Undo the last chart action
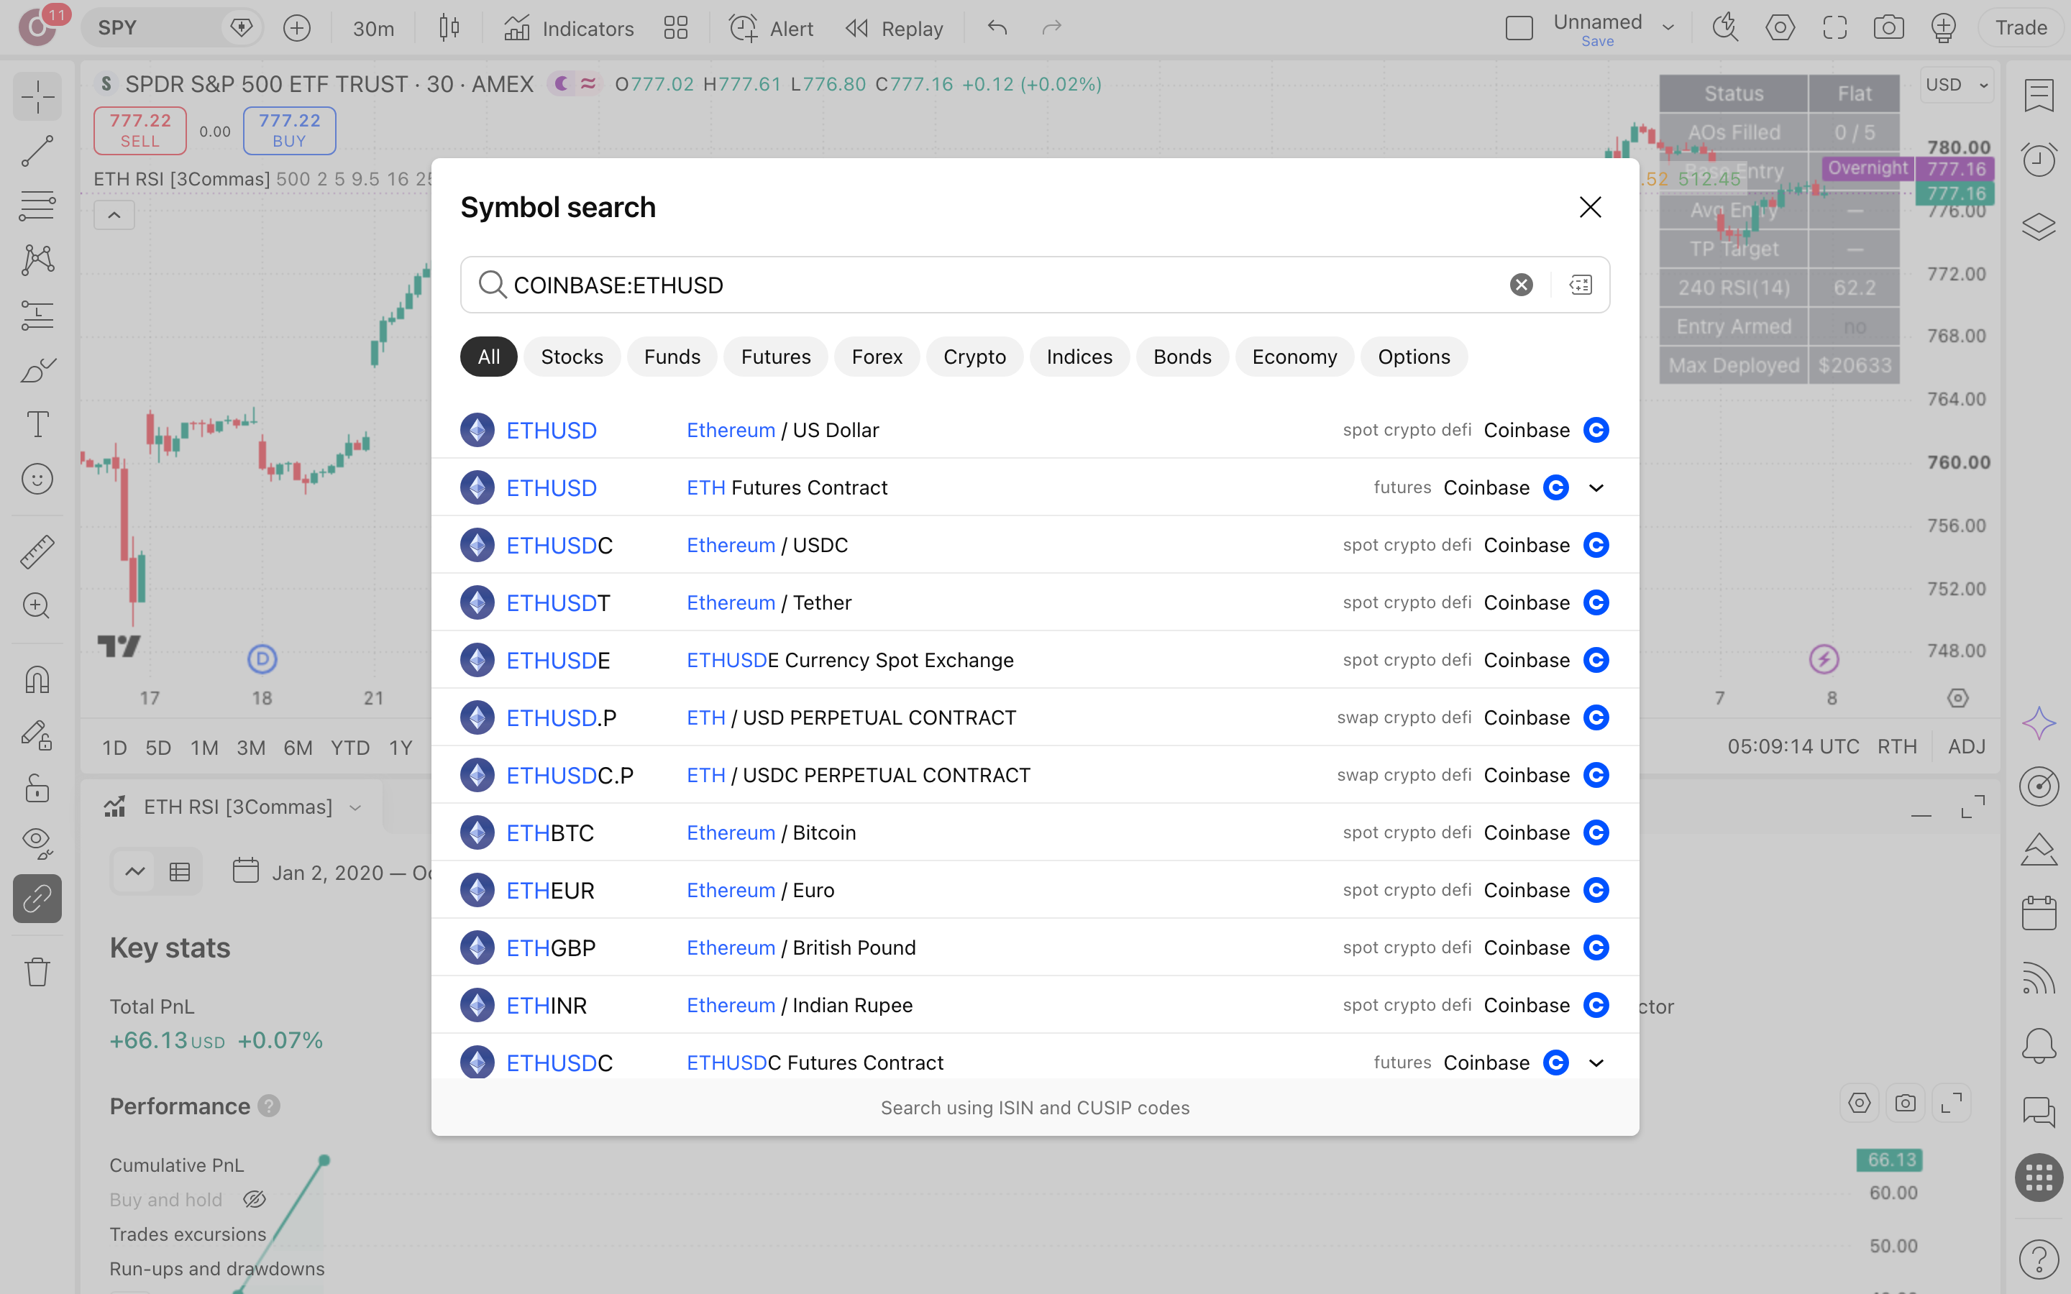 [997, 28]
